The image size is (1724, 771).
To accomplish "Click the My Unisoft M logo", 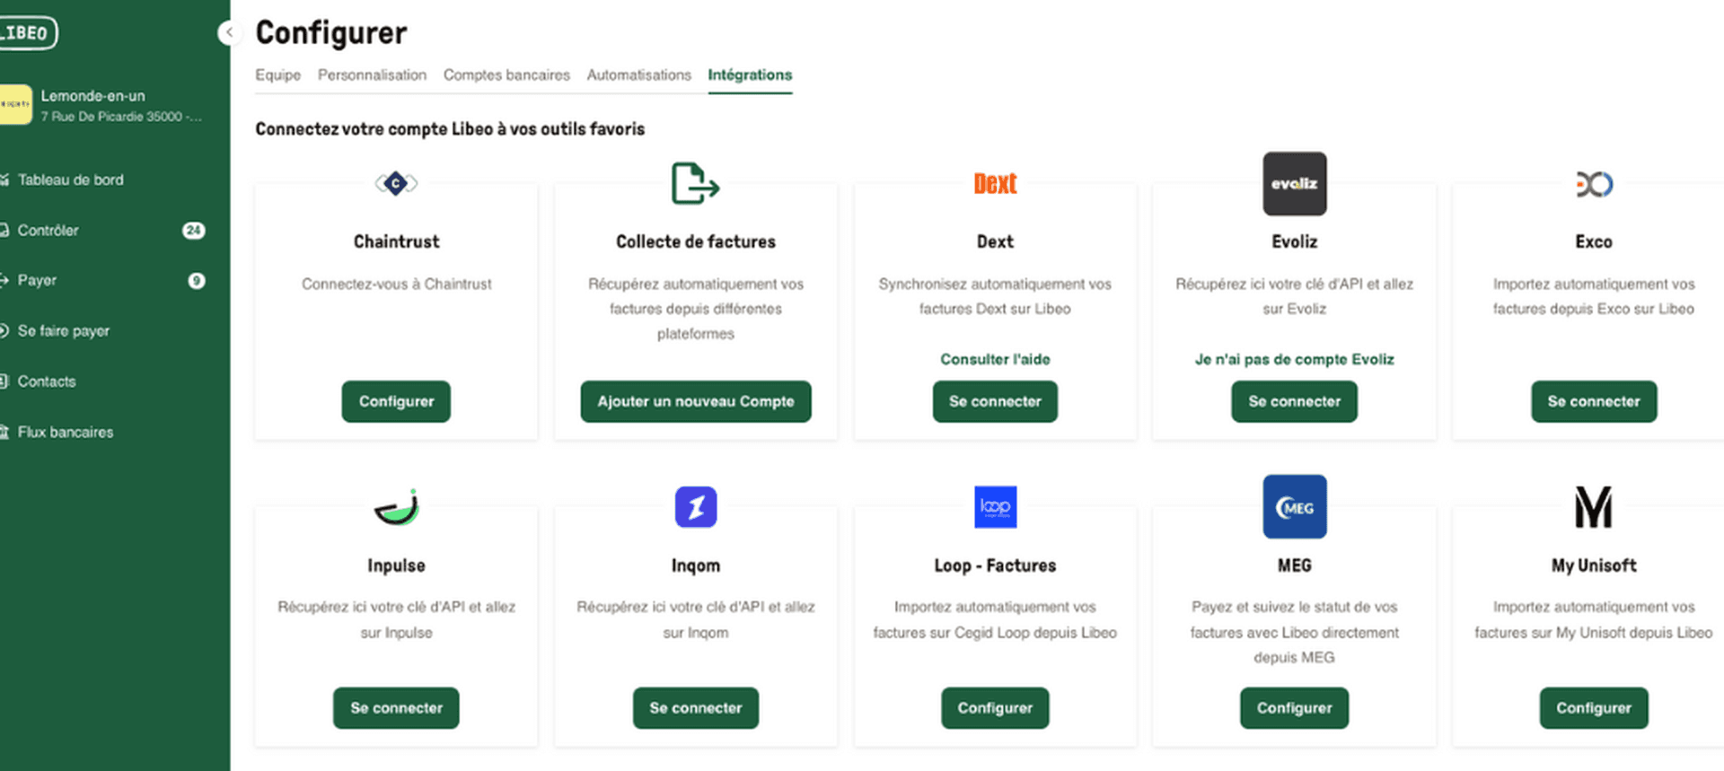I will 1594,507.
